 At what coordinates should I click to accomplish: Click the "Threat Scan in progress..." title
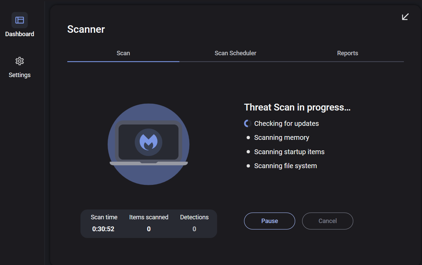click(297, 107)
